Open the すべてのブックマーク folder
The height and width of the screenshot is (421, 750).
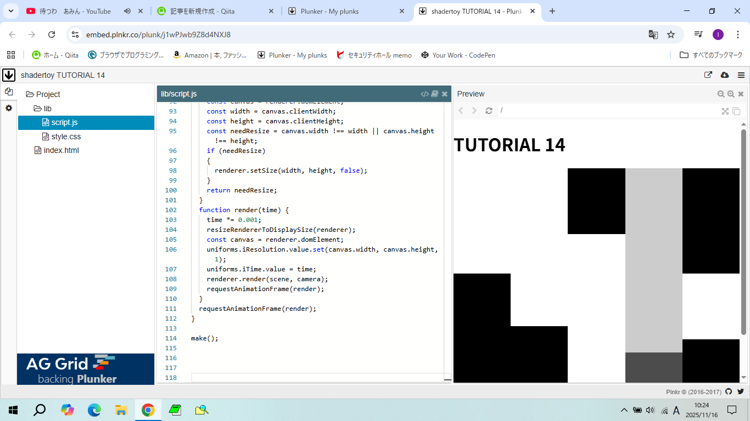[x=711, y=55]
